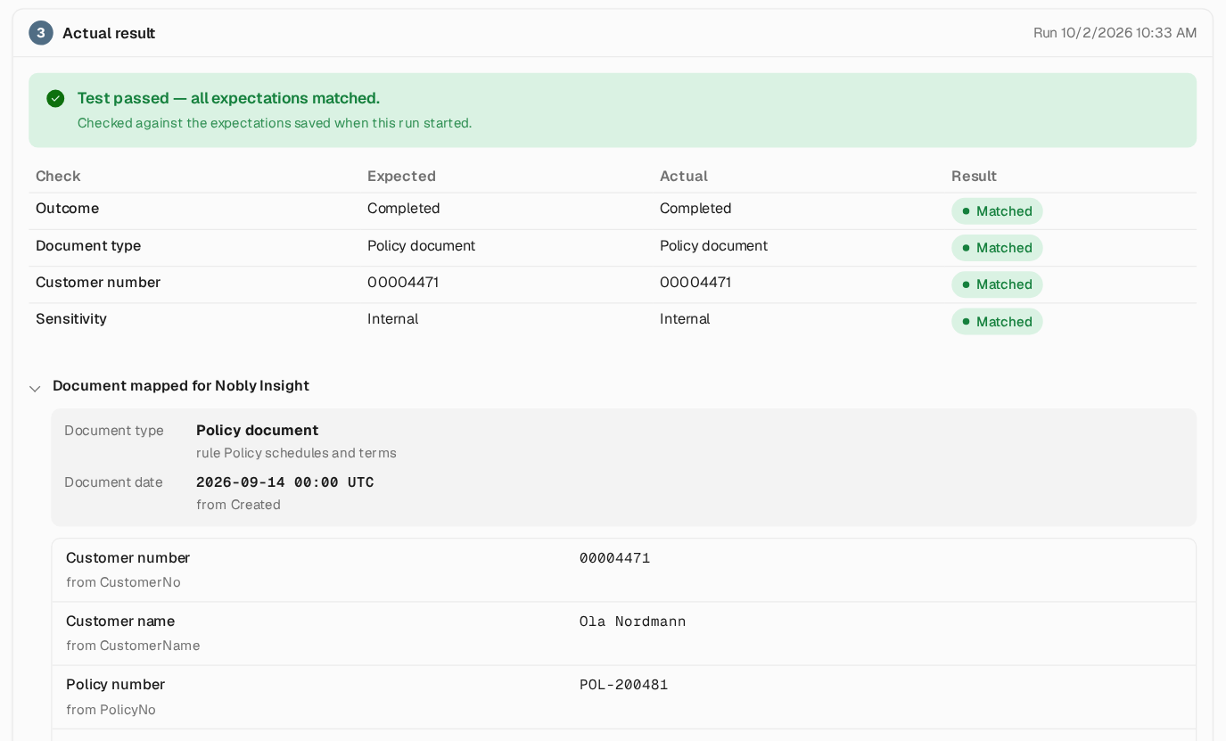The height and width of the screenshot is (741, 1226).
Task: Select the Actual result heading
Action: click(109, 33)
